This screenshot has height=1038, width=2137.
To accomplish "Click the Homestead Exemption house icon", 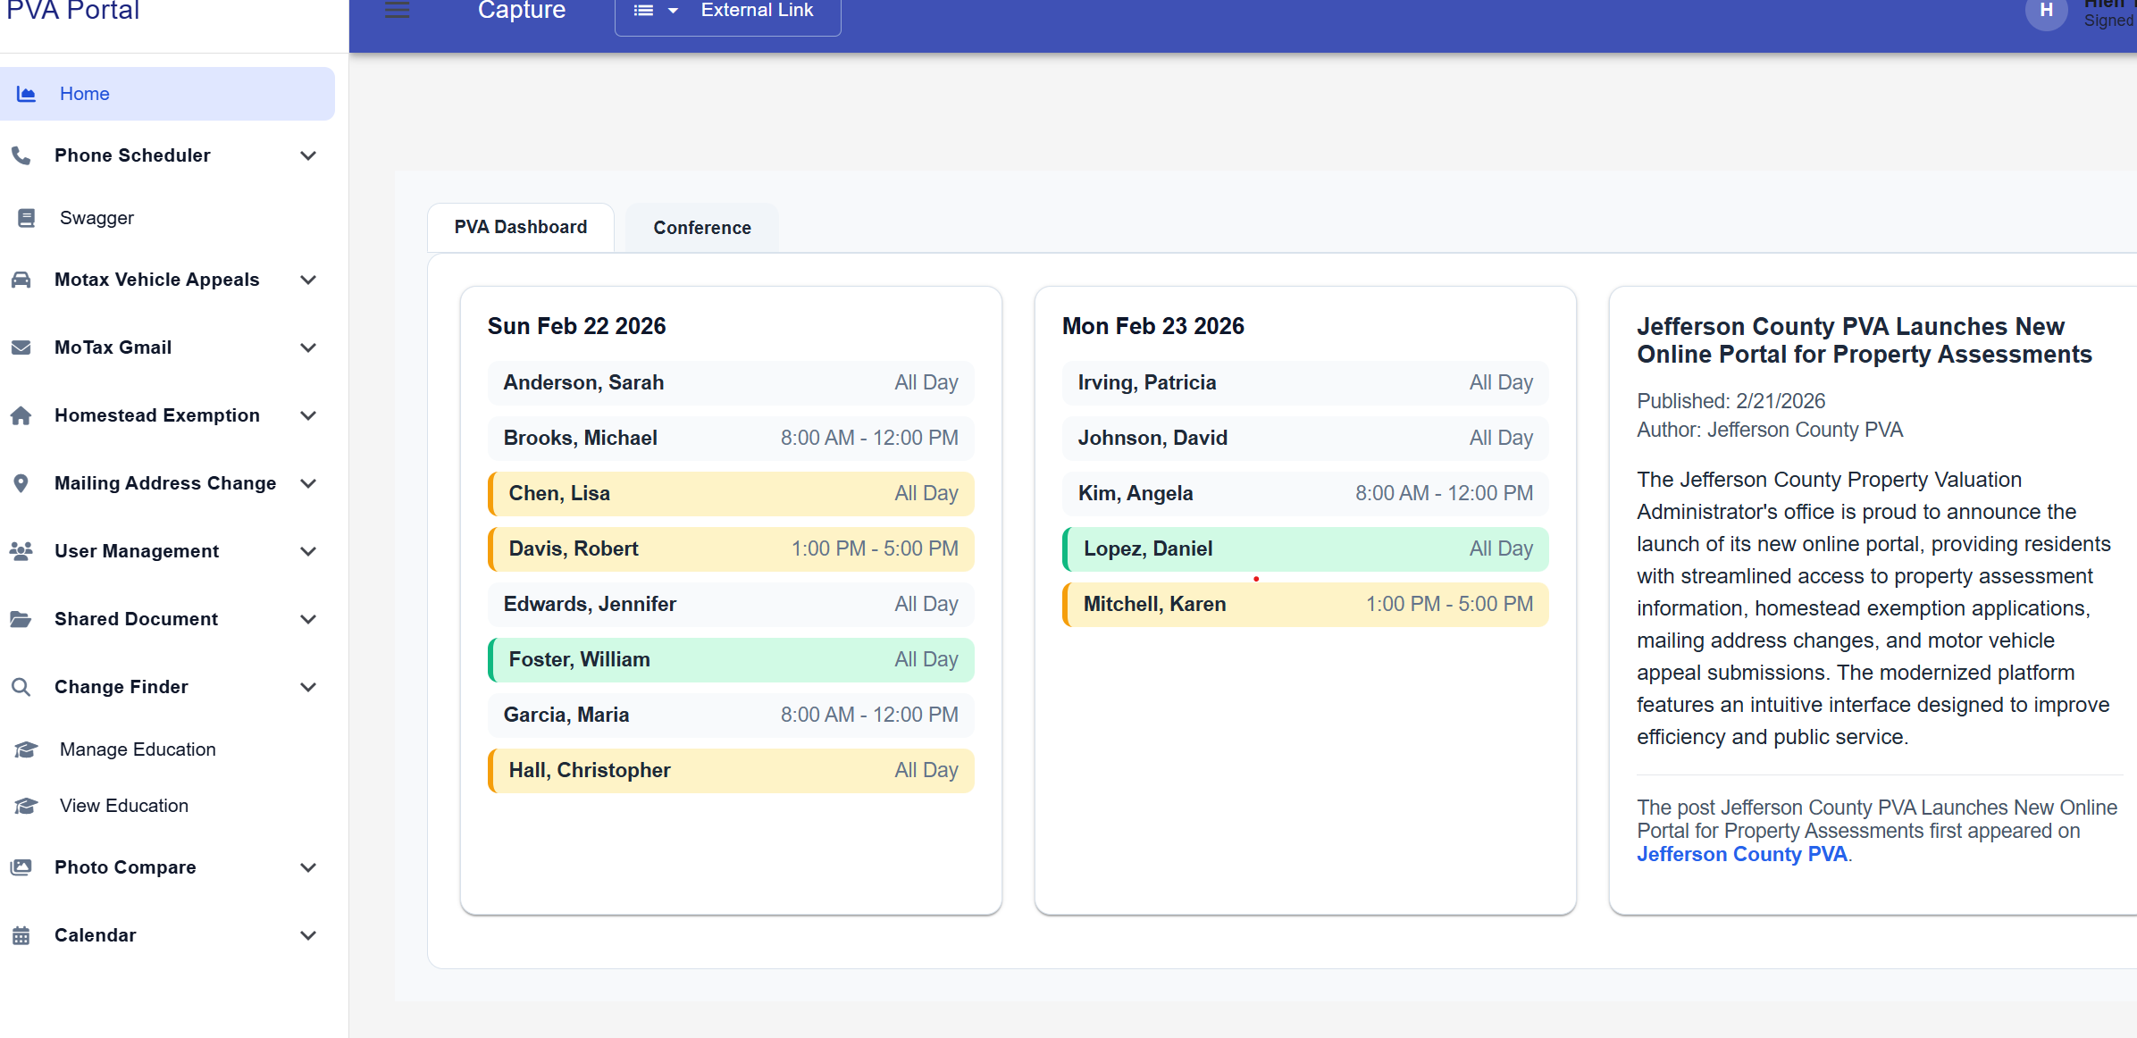I will click(21, 415).
